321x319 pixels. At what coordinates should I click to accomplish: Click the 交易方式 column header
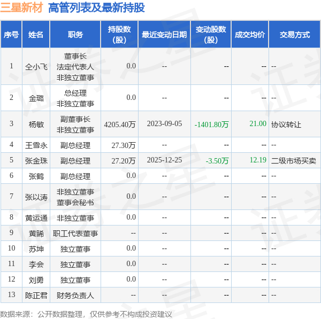pos(295,34)
